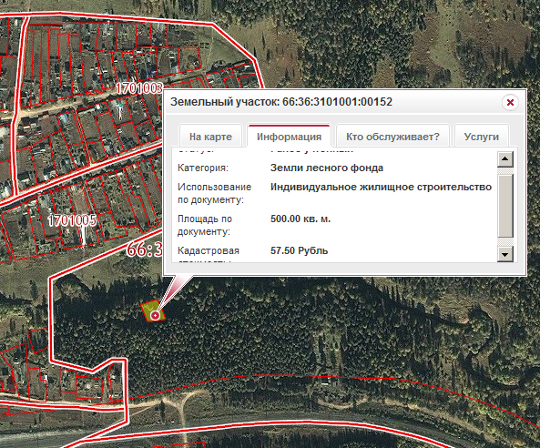The height and width of the screenshot is (448, 540).
Task: Click the 1701003 cadastral block label
Action: click(x=138, y=88)
